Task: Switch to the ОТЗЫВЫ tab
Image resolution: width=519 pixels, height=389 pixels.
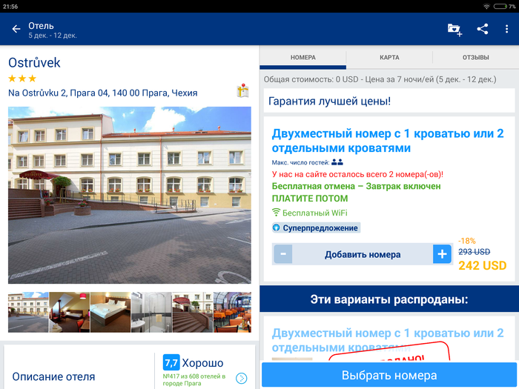Action: click(x=476, y=58)
